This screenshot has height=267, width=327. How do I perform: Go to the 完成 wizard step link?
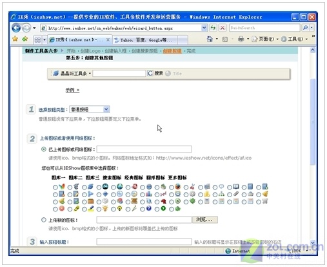click(191, 51)
